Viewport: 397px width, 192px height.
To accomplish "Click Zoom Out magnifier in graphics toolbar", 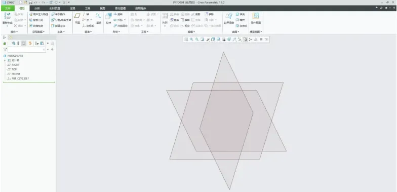I will tap(196, 40).
